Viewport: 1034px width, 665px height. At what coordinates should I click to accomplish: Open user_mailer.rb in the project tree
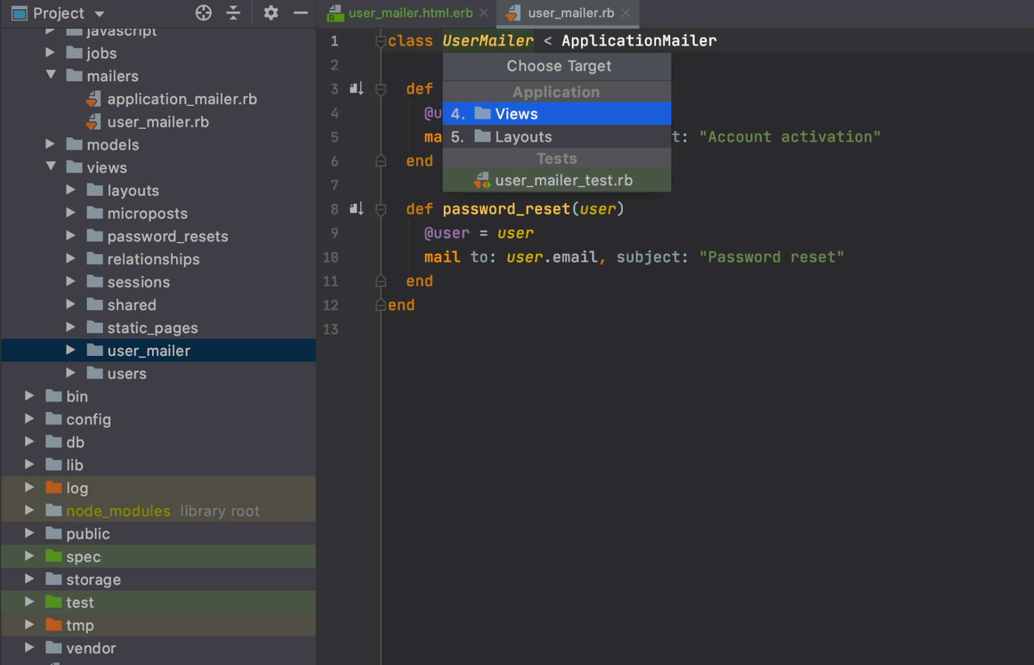click(158, 122)
